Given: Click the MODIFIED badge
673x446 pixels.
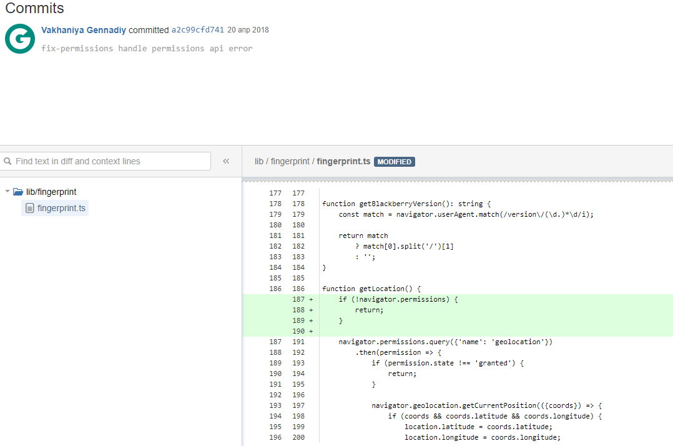Looking at the screenshot, I should point(394,162).
